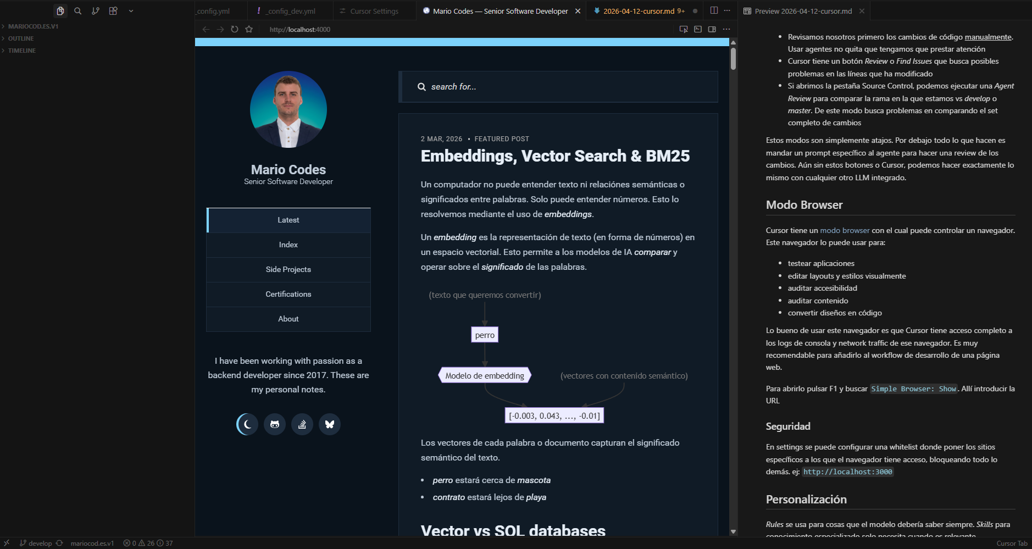
Task: Click Cursor Tab status bar item
Action: pyautogui.click(x=1012, y=544)
